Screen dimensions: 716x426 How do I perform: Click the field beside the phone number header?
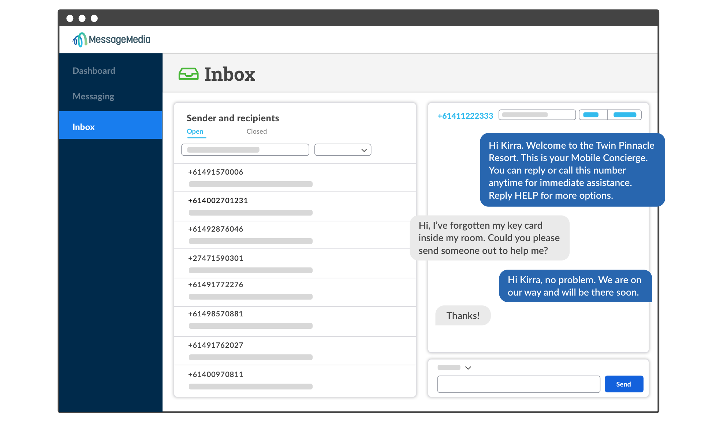click(x=537, y=115)
